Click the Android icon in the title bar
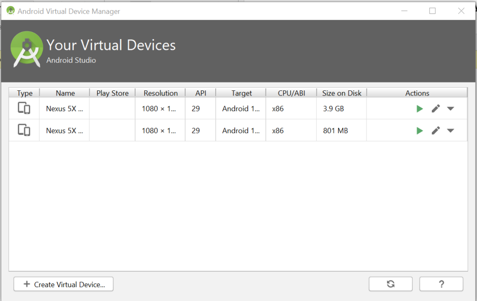 click(10, 10)
